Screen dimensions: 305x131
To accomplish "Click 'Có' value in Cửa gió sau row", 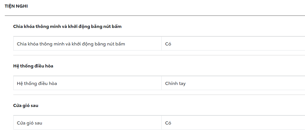I will point(168,123).
